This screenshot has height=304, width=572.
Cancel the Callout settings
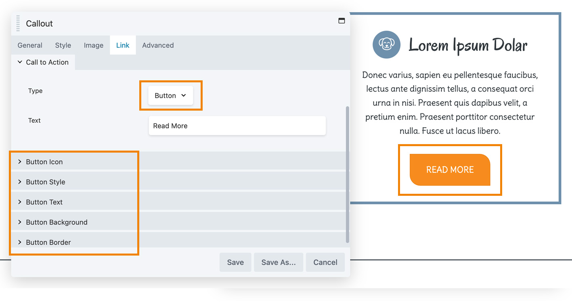tap(325, 262)
